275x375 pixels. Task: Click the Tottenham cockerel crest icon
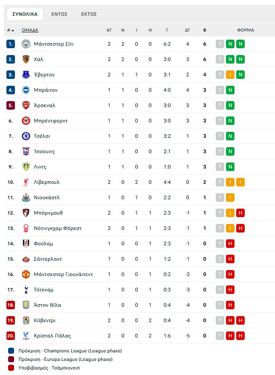(x=26, y=290)
